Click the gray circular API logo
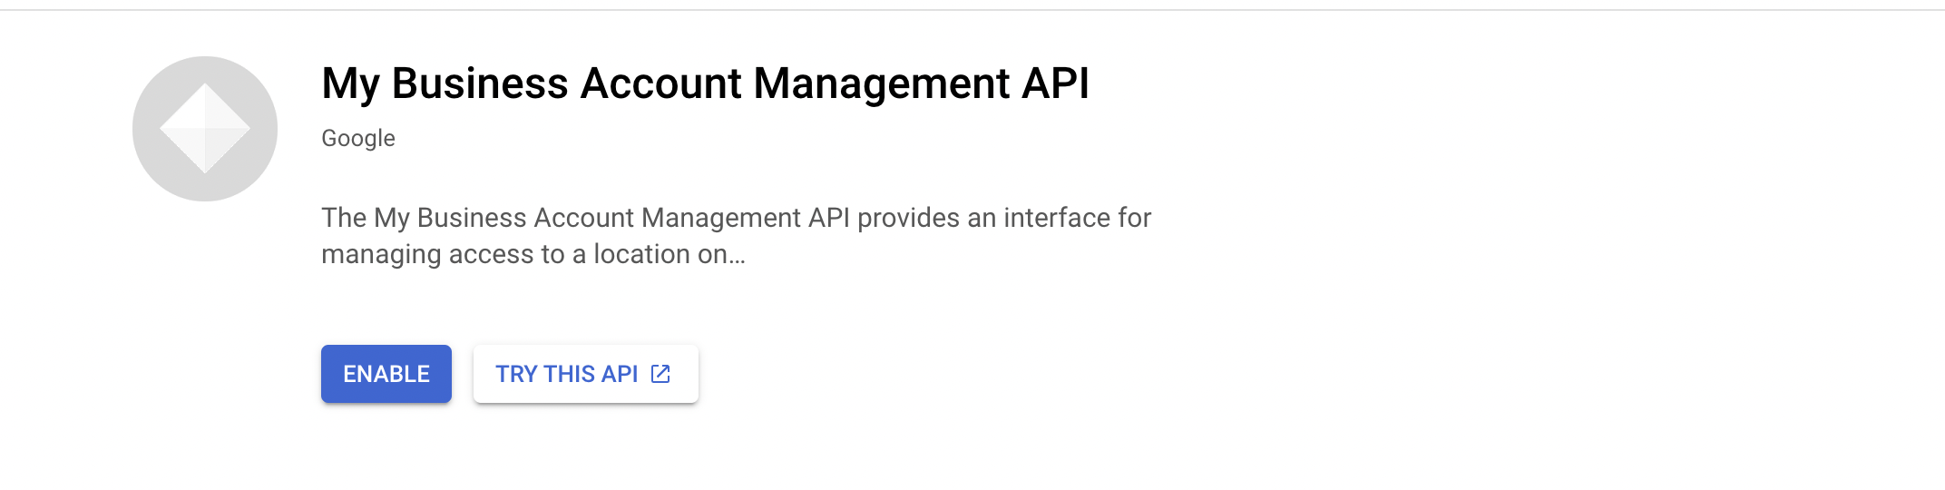The width and height of the screenshot is (1945, 490). tap(205, 129)
